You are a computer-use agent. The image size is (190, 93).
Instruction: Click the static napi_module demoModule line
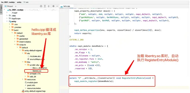coord(89,46)
